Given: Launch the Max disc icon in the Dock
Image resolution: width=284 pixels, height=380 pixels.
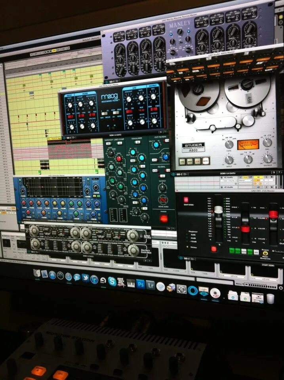Looking at the screenshot, I should point(215,293).
